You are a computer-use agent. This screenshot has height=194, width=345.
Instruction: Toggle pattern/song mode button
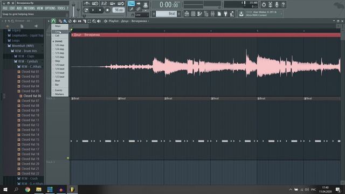pyautogui.click(x=86, y=10)
